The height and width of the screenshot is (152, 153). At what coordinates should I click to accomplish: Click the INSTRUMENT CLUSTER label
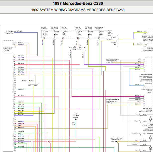pos(7,50)
